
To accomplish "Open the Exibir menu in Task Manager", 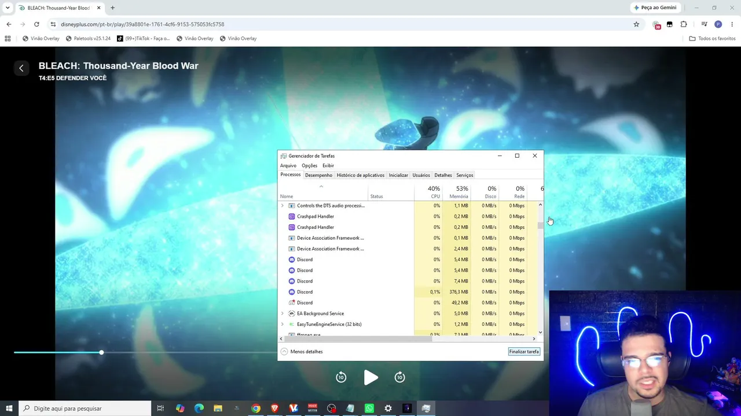I will [x=328, y=166].
